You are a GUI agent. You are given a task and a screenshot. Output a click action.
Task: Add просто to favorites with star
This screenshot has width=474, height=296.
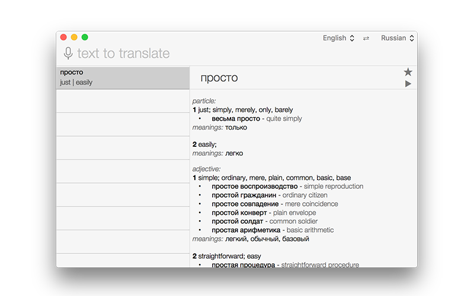[x=408, y=72]
